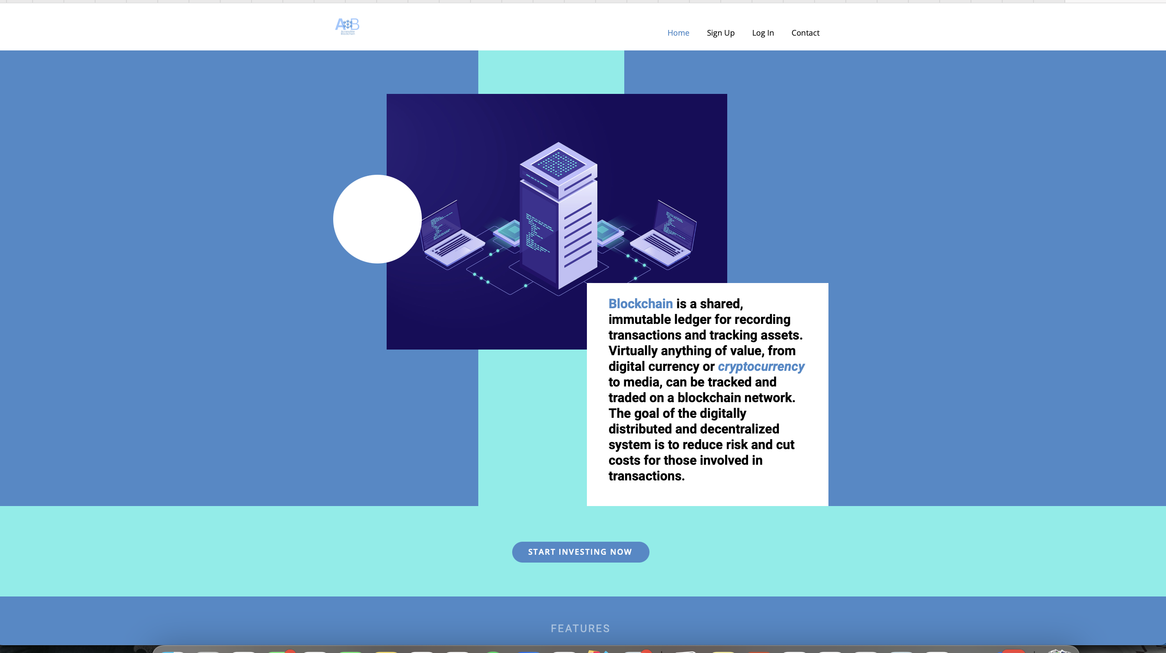
Task: Open the Contact page
Action: (805, 33)
